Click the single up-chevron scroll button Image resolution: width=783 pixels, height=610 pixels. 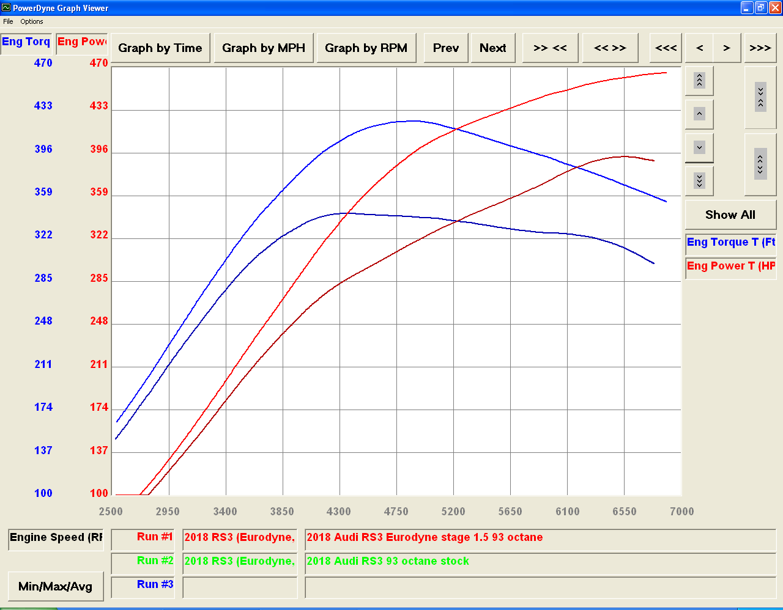pyautogui.click(x=700, y=114)
